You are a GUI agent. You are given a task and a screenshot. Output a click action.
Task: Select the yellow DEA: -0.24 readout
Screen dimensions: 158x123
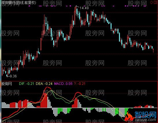pos(44,84)
